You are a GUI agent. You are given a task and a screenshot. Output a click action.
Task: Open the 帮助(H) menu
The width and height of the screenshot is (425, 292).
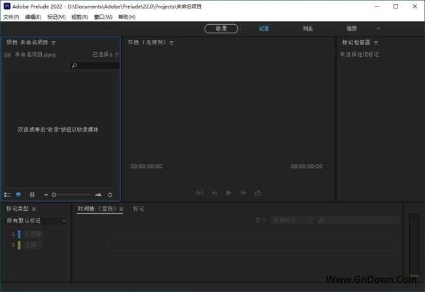(x=127, y=17)
